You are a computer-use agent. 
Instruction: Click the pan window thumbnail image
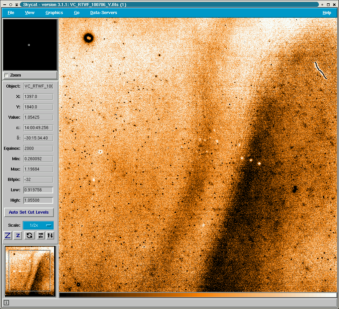(x=30, y=271)
